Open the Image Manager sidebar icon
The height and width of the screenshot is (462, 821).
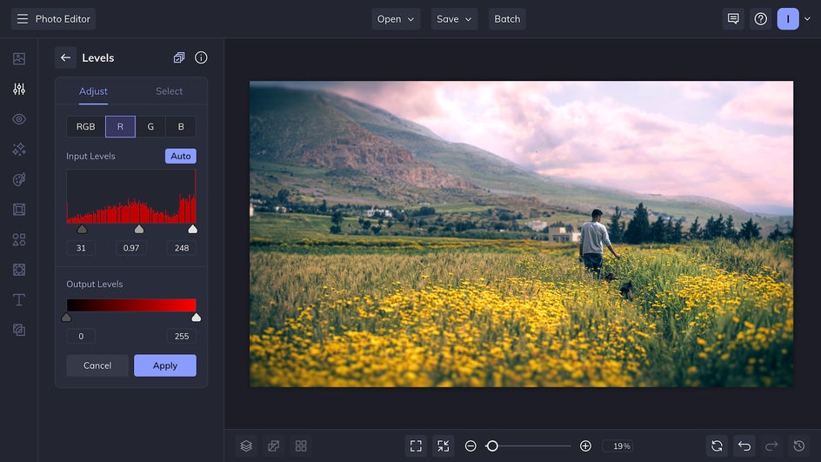click(x=19, y=58)
